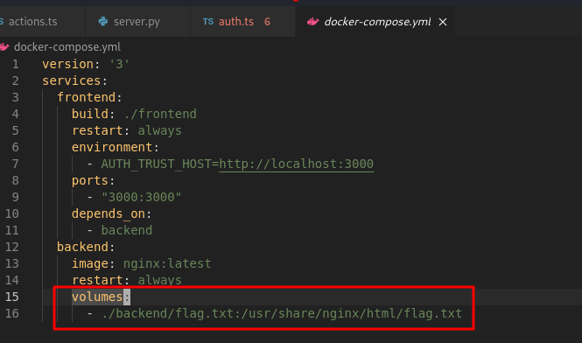Click the '3' version value

point(119,64)
